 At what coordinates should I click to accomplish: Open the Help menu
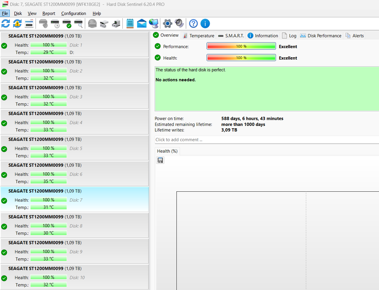click(x=97, y=13)
